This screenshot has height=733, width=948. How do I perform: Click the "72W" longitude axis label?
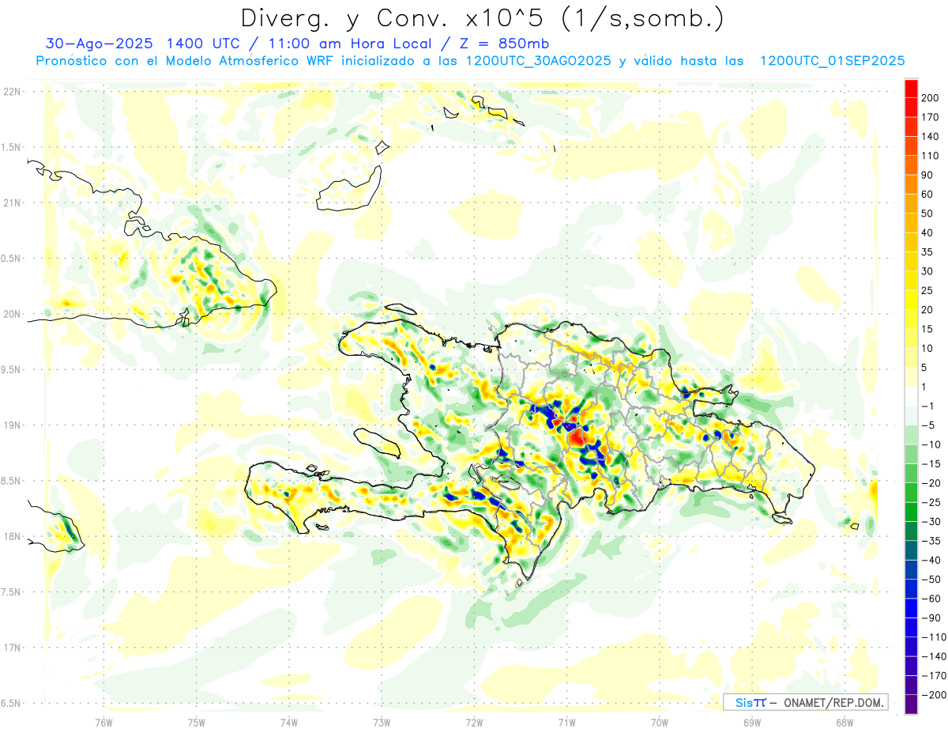(x=474, y=722)
